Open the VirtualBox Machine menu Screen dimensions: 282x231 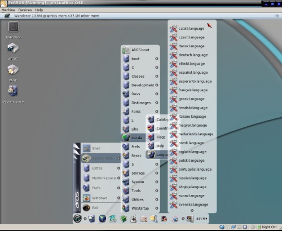pyautogui.click(x=8, y=10)
